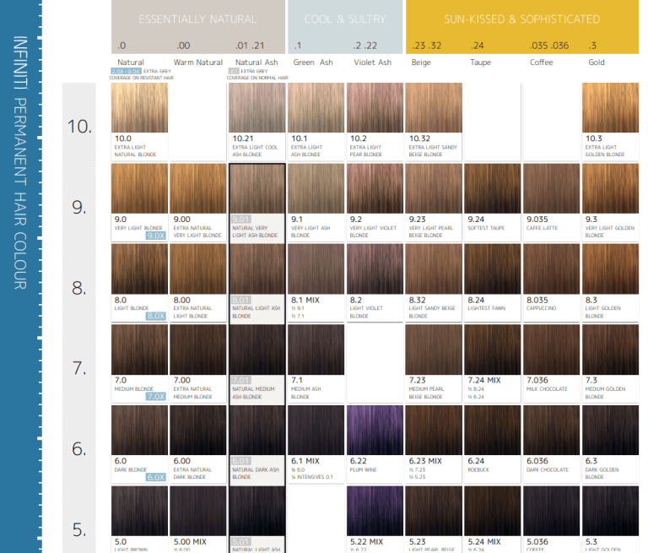Pick the 6.22 Plum Wine swatch

click(375, 430)
